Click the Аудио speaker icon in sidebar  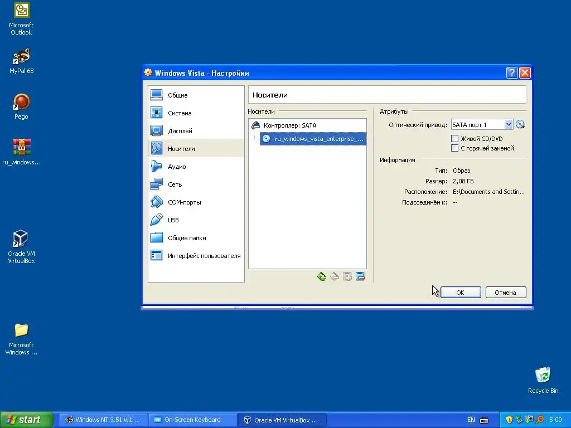(x=157, y=166)
